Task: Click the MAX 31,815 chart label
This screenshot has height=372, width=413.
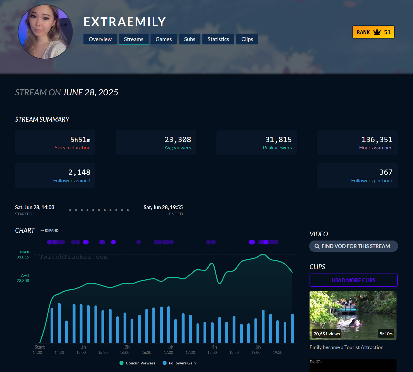Action: 23,255
